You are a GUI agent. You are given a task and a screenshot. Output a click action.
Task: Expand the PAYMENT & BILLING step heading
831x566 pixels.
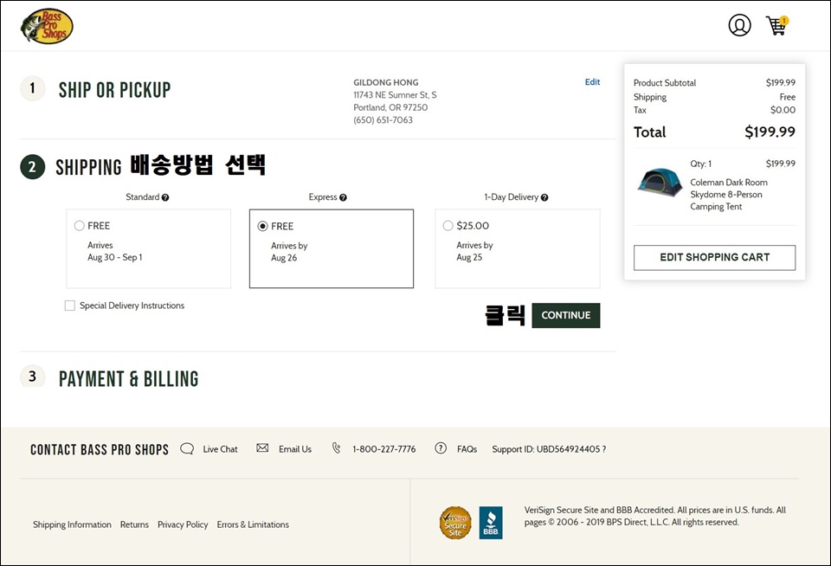(x=129, y=379)
